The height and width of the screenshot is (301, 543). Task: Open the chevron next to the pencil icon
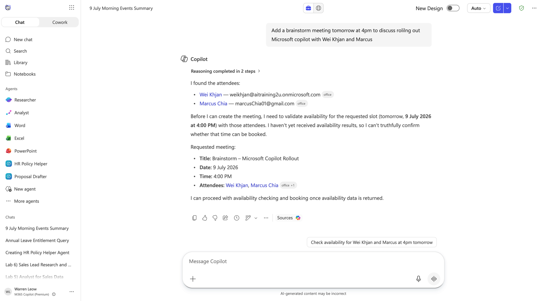pos(256,218)
